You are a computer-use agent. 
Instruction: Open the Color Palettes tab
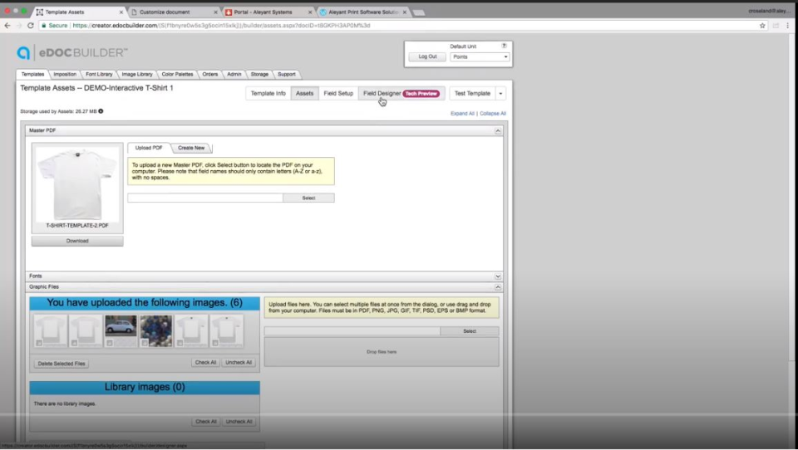tap(177, 74)
